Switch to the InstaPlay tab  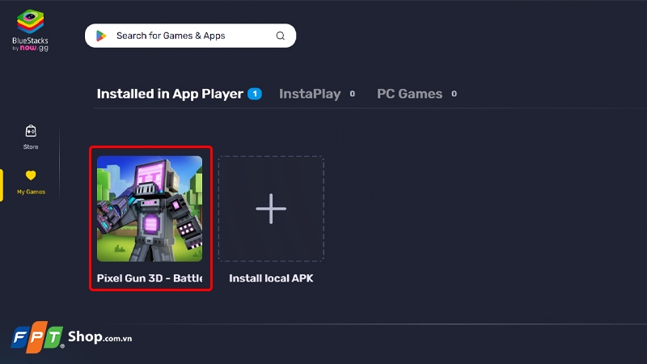tap(310, 94)
